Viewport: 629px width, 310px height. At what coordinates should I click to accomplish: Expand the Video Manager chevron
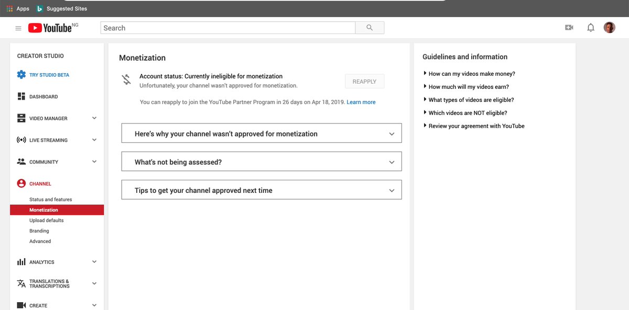click(x=94, y=118)
